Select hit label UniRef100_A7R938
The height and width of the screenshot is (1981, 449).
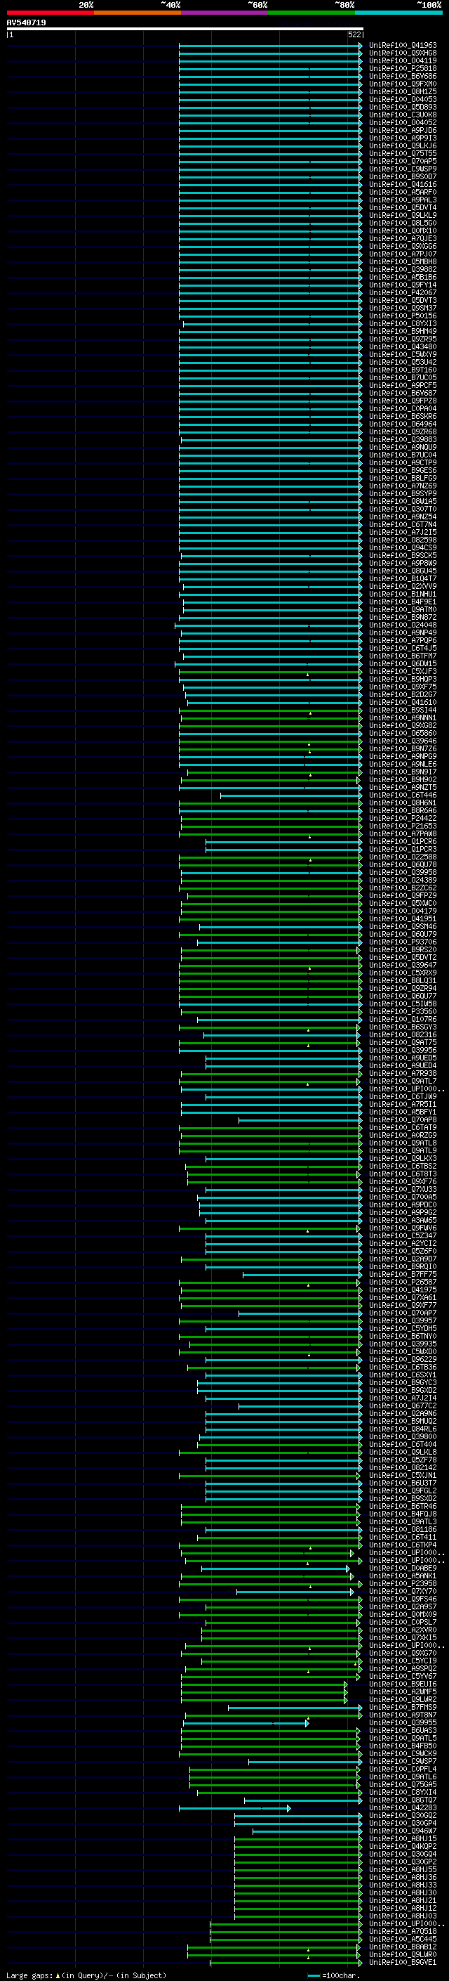pos(403,1074)
